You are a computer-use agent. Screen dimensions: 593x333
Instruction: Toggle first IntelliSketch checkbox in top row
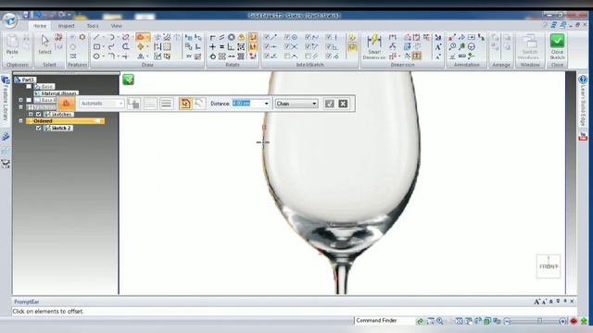click(267, 37)
